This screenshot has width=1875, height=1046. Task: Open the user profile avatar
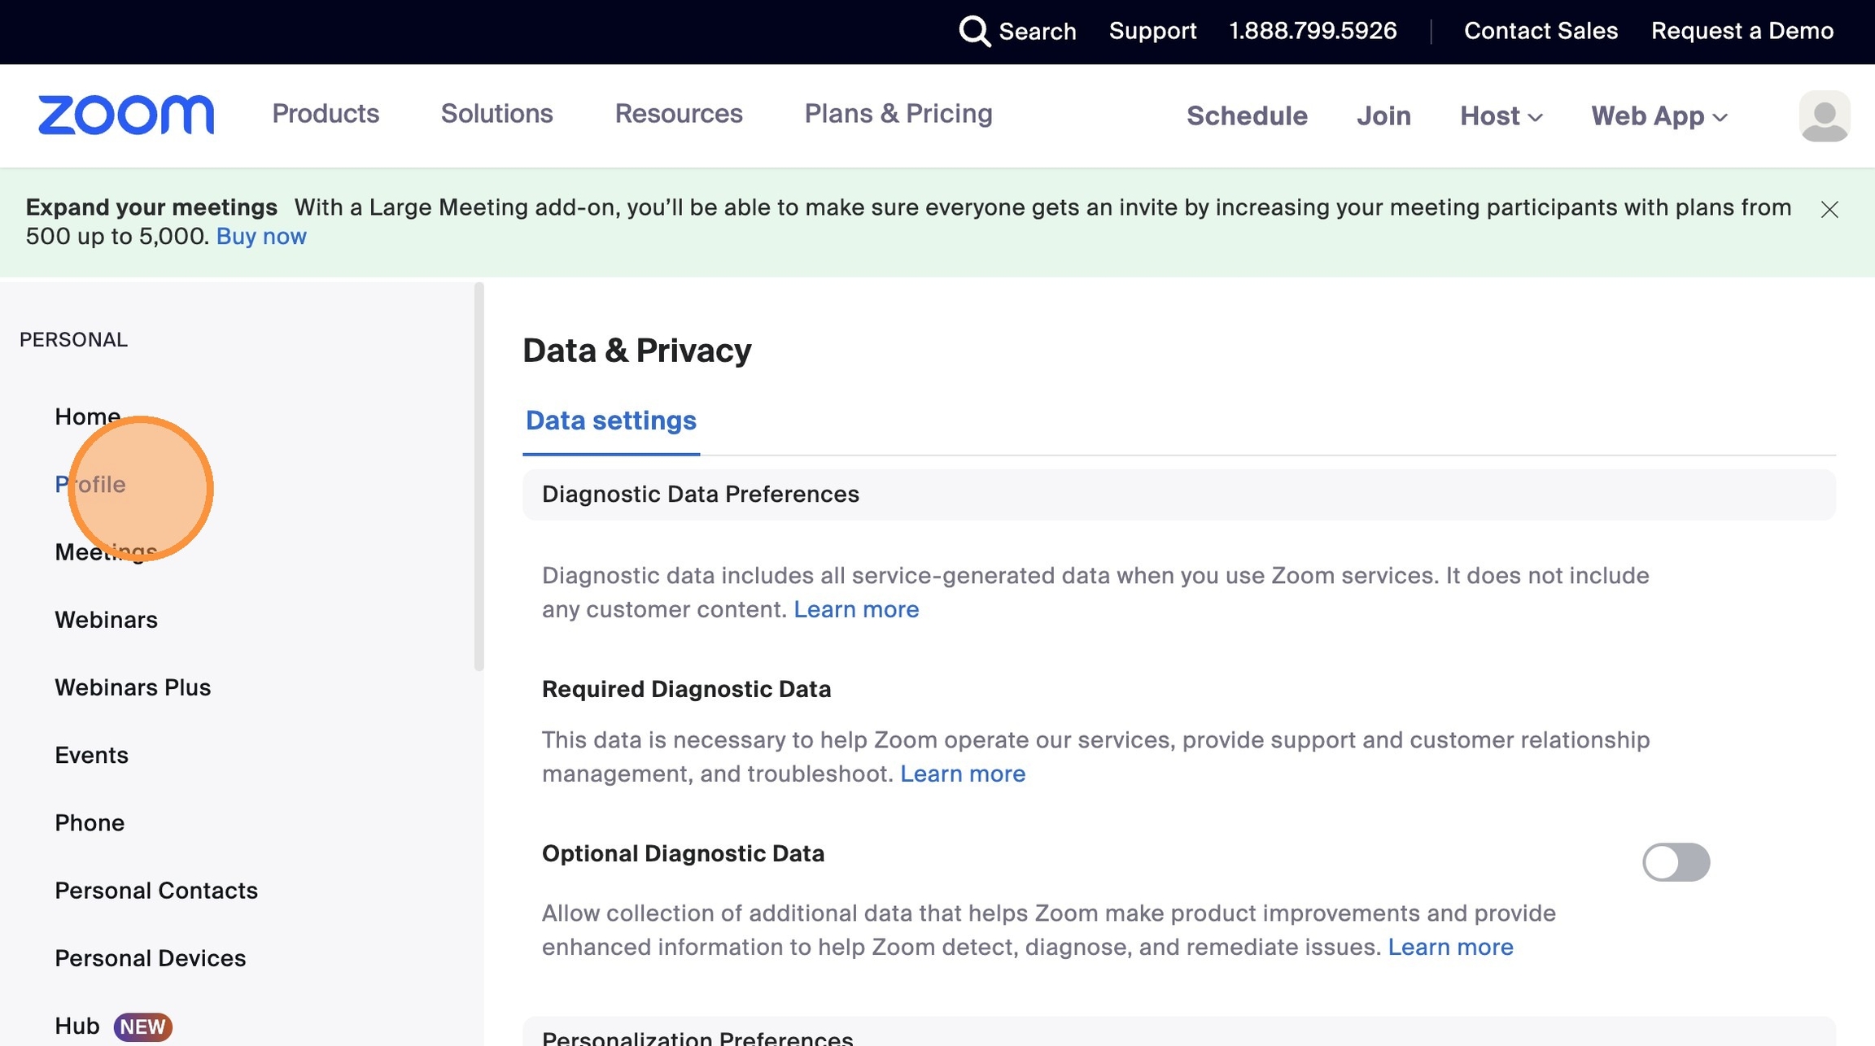click(x=1824, y=115)
